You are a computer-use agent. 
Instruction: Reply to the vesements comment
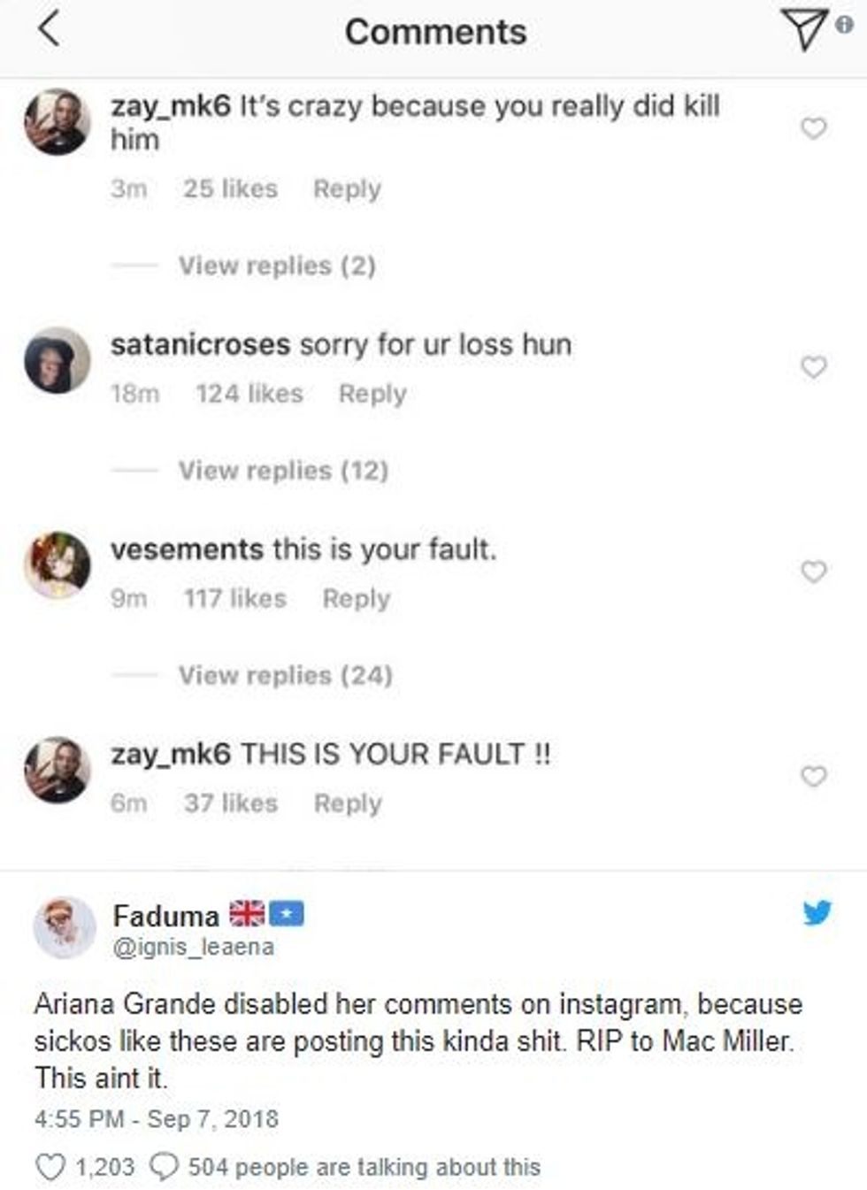pyautogui.click(x=356, y=599)
